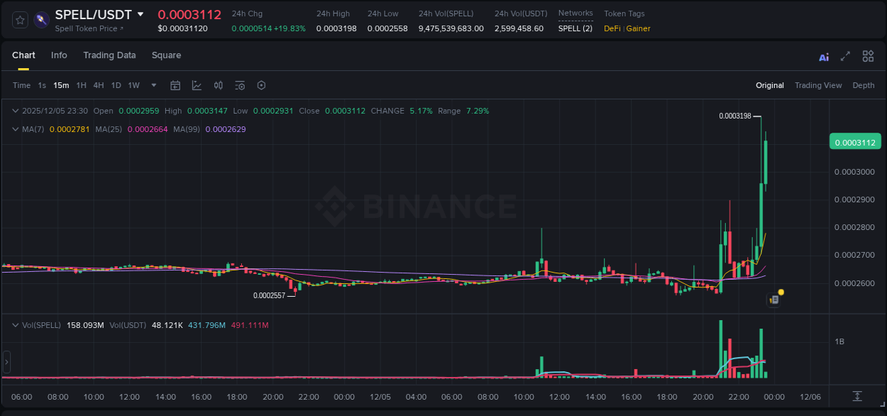Open the indicator settings icon
The image size is (887, 416).
pyautogui.click(x=240, y=85)
